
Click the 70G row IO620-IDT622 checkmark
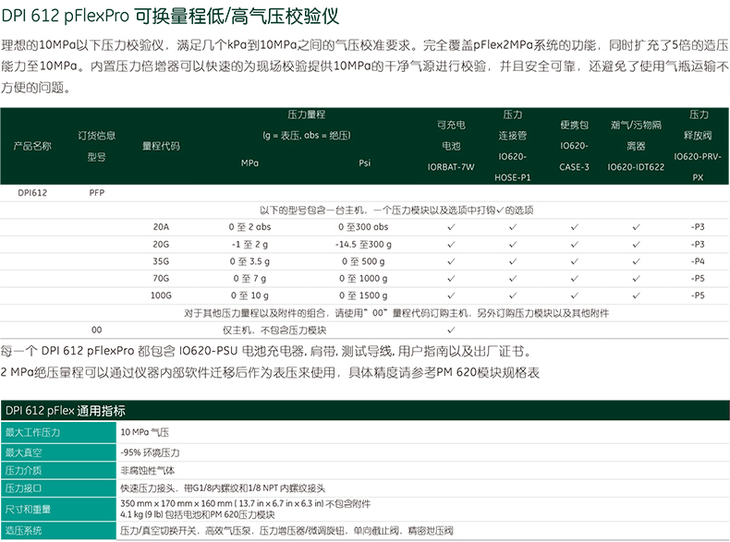tap(636, 278)
